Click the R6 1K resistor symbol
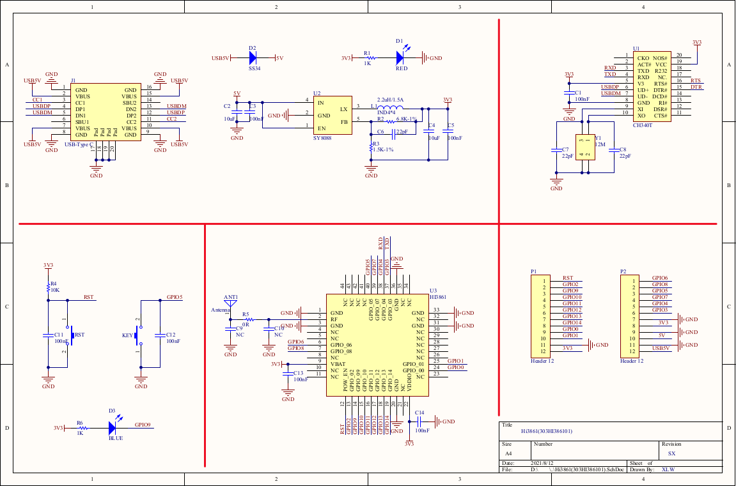The height and width of the screenshot is (486, 736). coord(82,428)
